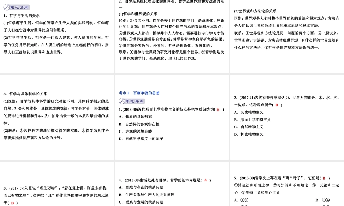This screenshot has width=344, height=206.
Task: Click option D. 朴素唯物主义
Action: point(249,134)
